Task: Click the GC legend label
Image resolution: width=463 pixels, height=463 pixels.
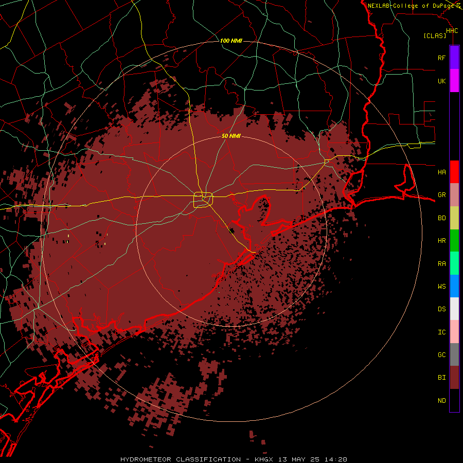Action: 441,354
